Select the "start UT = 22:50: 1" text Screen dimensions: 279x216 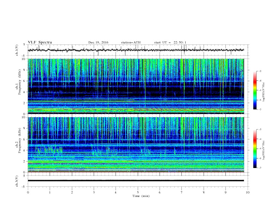point(170,42)
